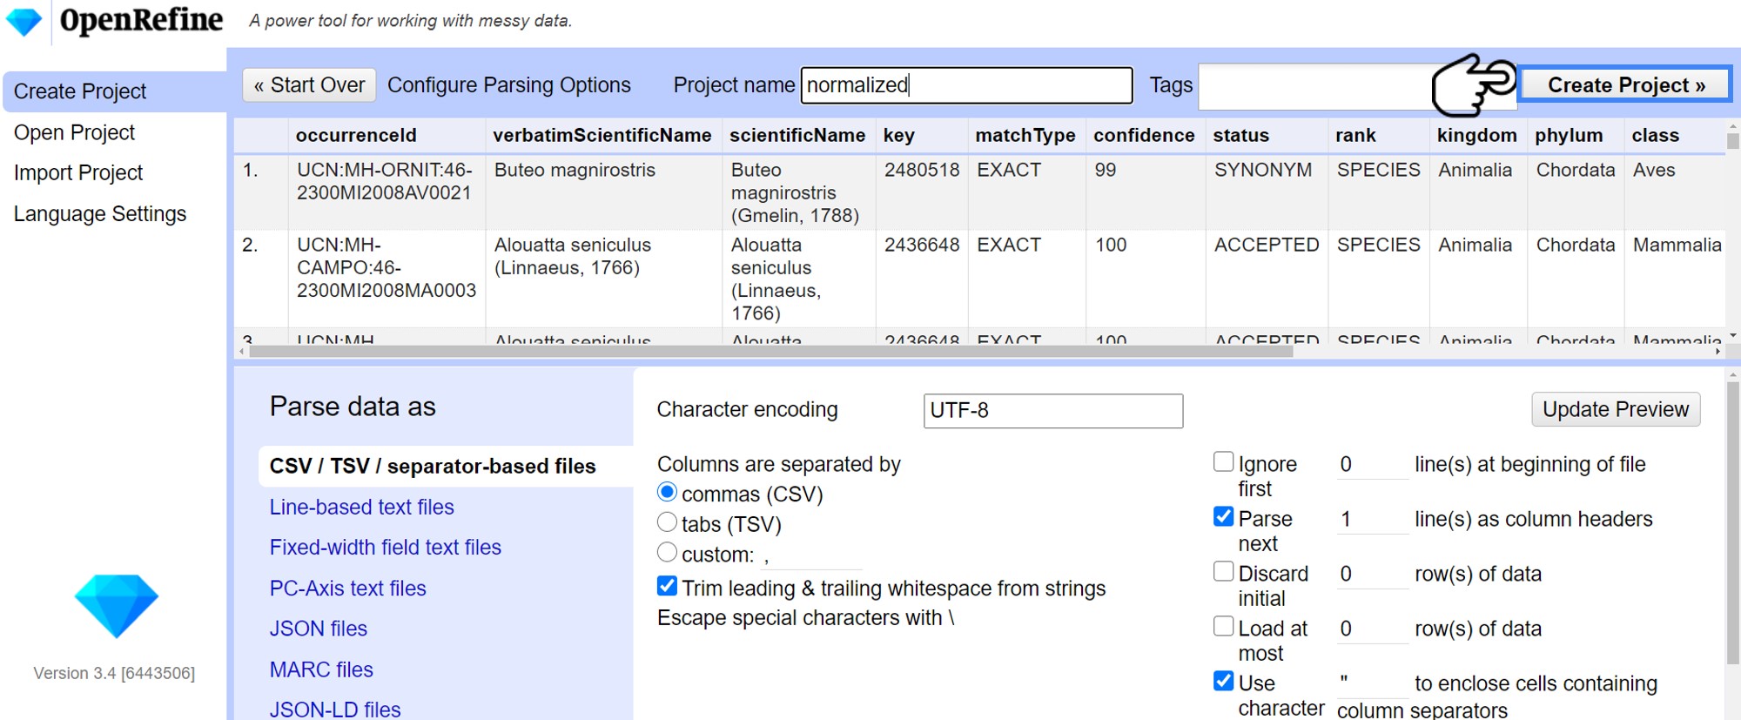Choose the custom separator radio button
Image resolution: width=1741 pixels, height=720 pixels.
coord(667,553)
